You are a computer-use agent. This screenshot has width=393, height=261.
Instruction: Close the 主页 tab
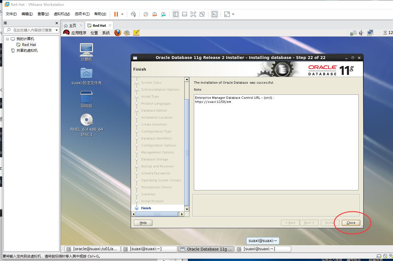pyautogui.click(x=81, y=25)
